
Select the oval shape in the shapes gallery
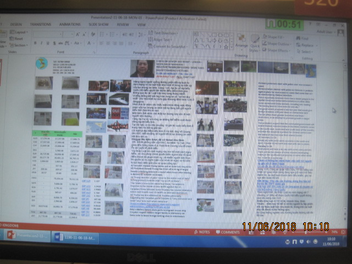tap(220, 35)
